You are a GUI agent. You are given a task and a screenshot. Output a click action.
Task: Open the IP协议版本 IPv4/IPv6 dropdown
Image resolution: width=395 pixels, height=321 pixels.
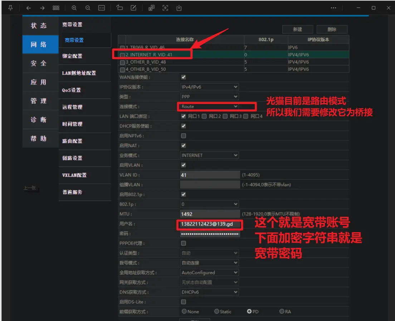209,87
